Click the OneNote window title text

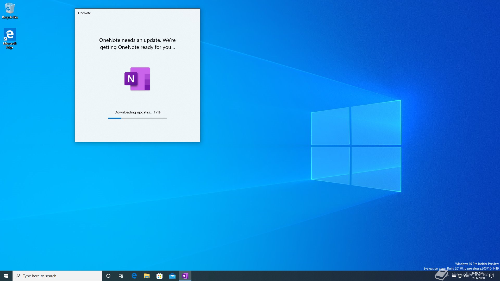pyautogui.click(x=84, y=13)
